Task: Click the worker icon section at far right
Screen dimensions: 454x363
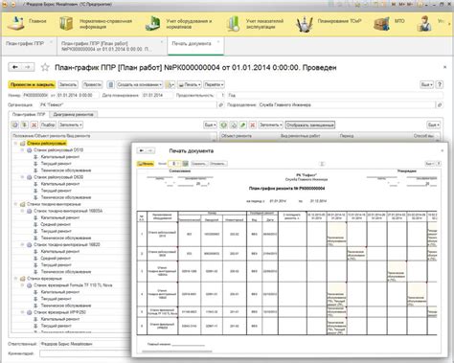Action: pos(424,23)
